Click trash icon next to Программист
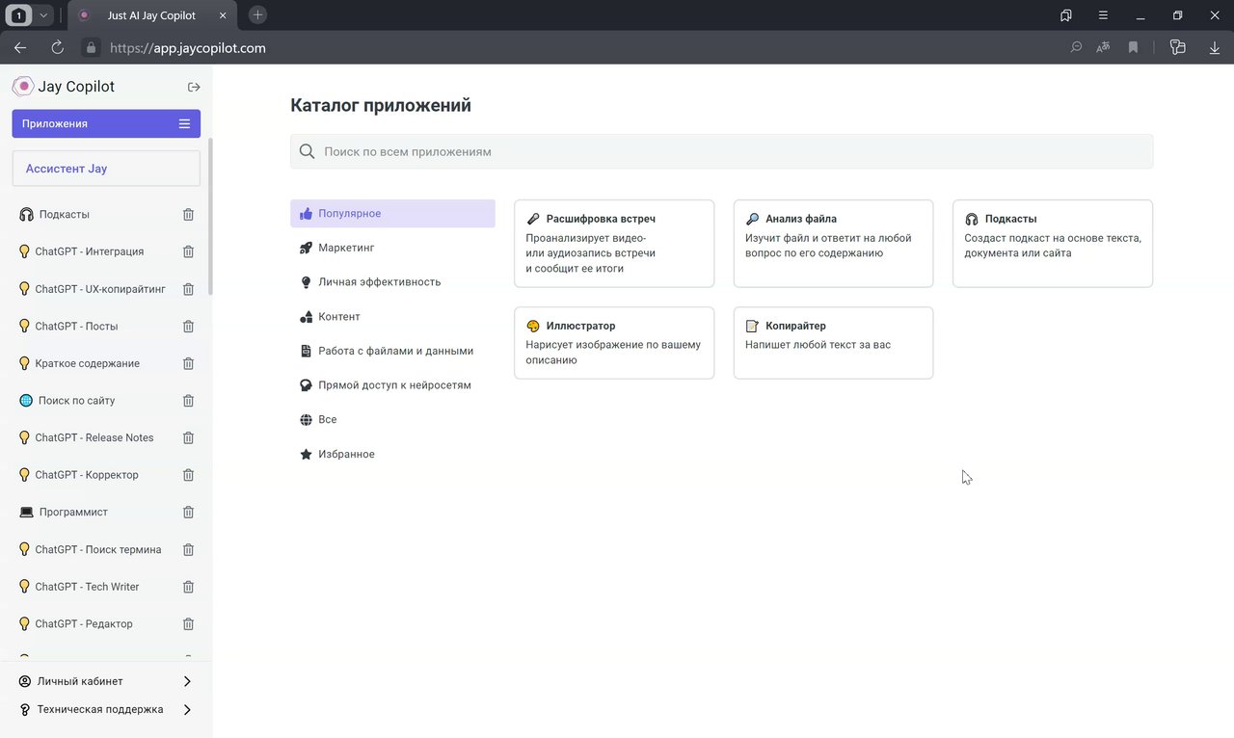 tap(188, 513)
